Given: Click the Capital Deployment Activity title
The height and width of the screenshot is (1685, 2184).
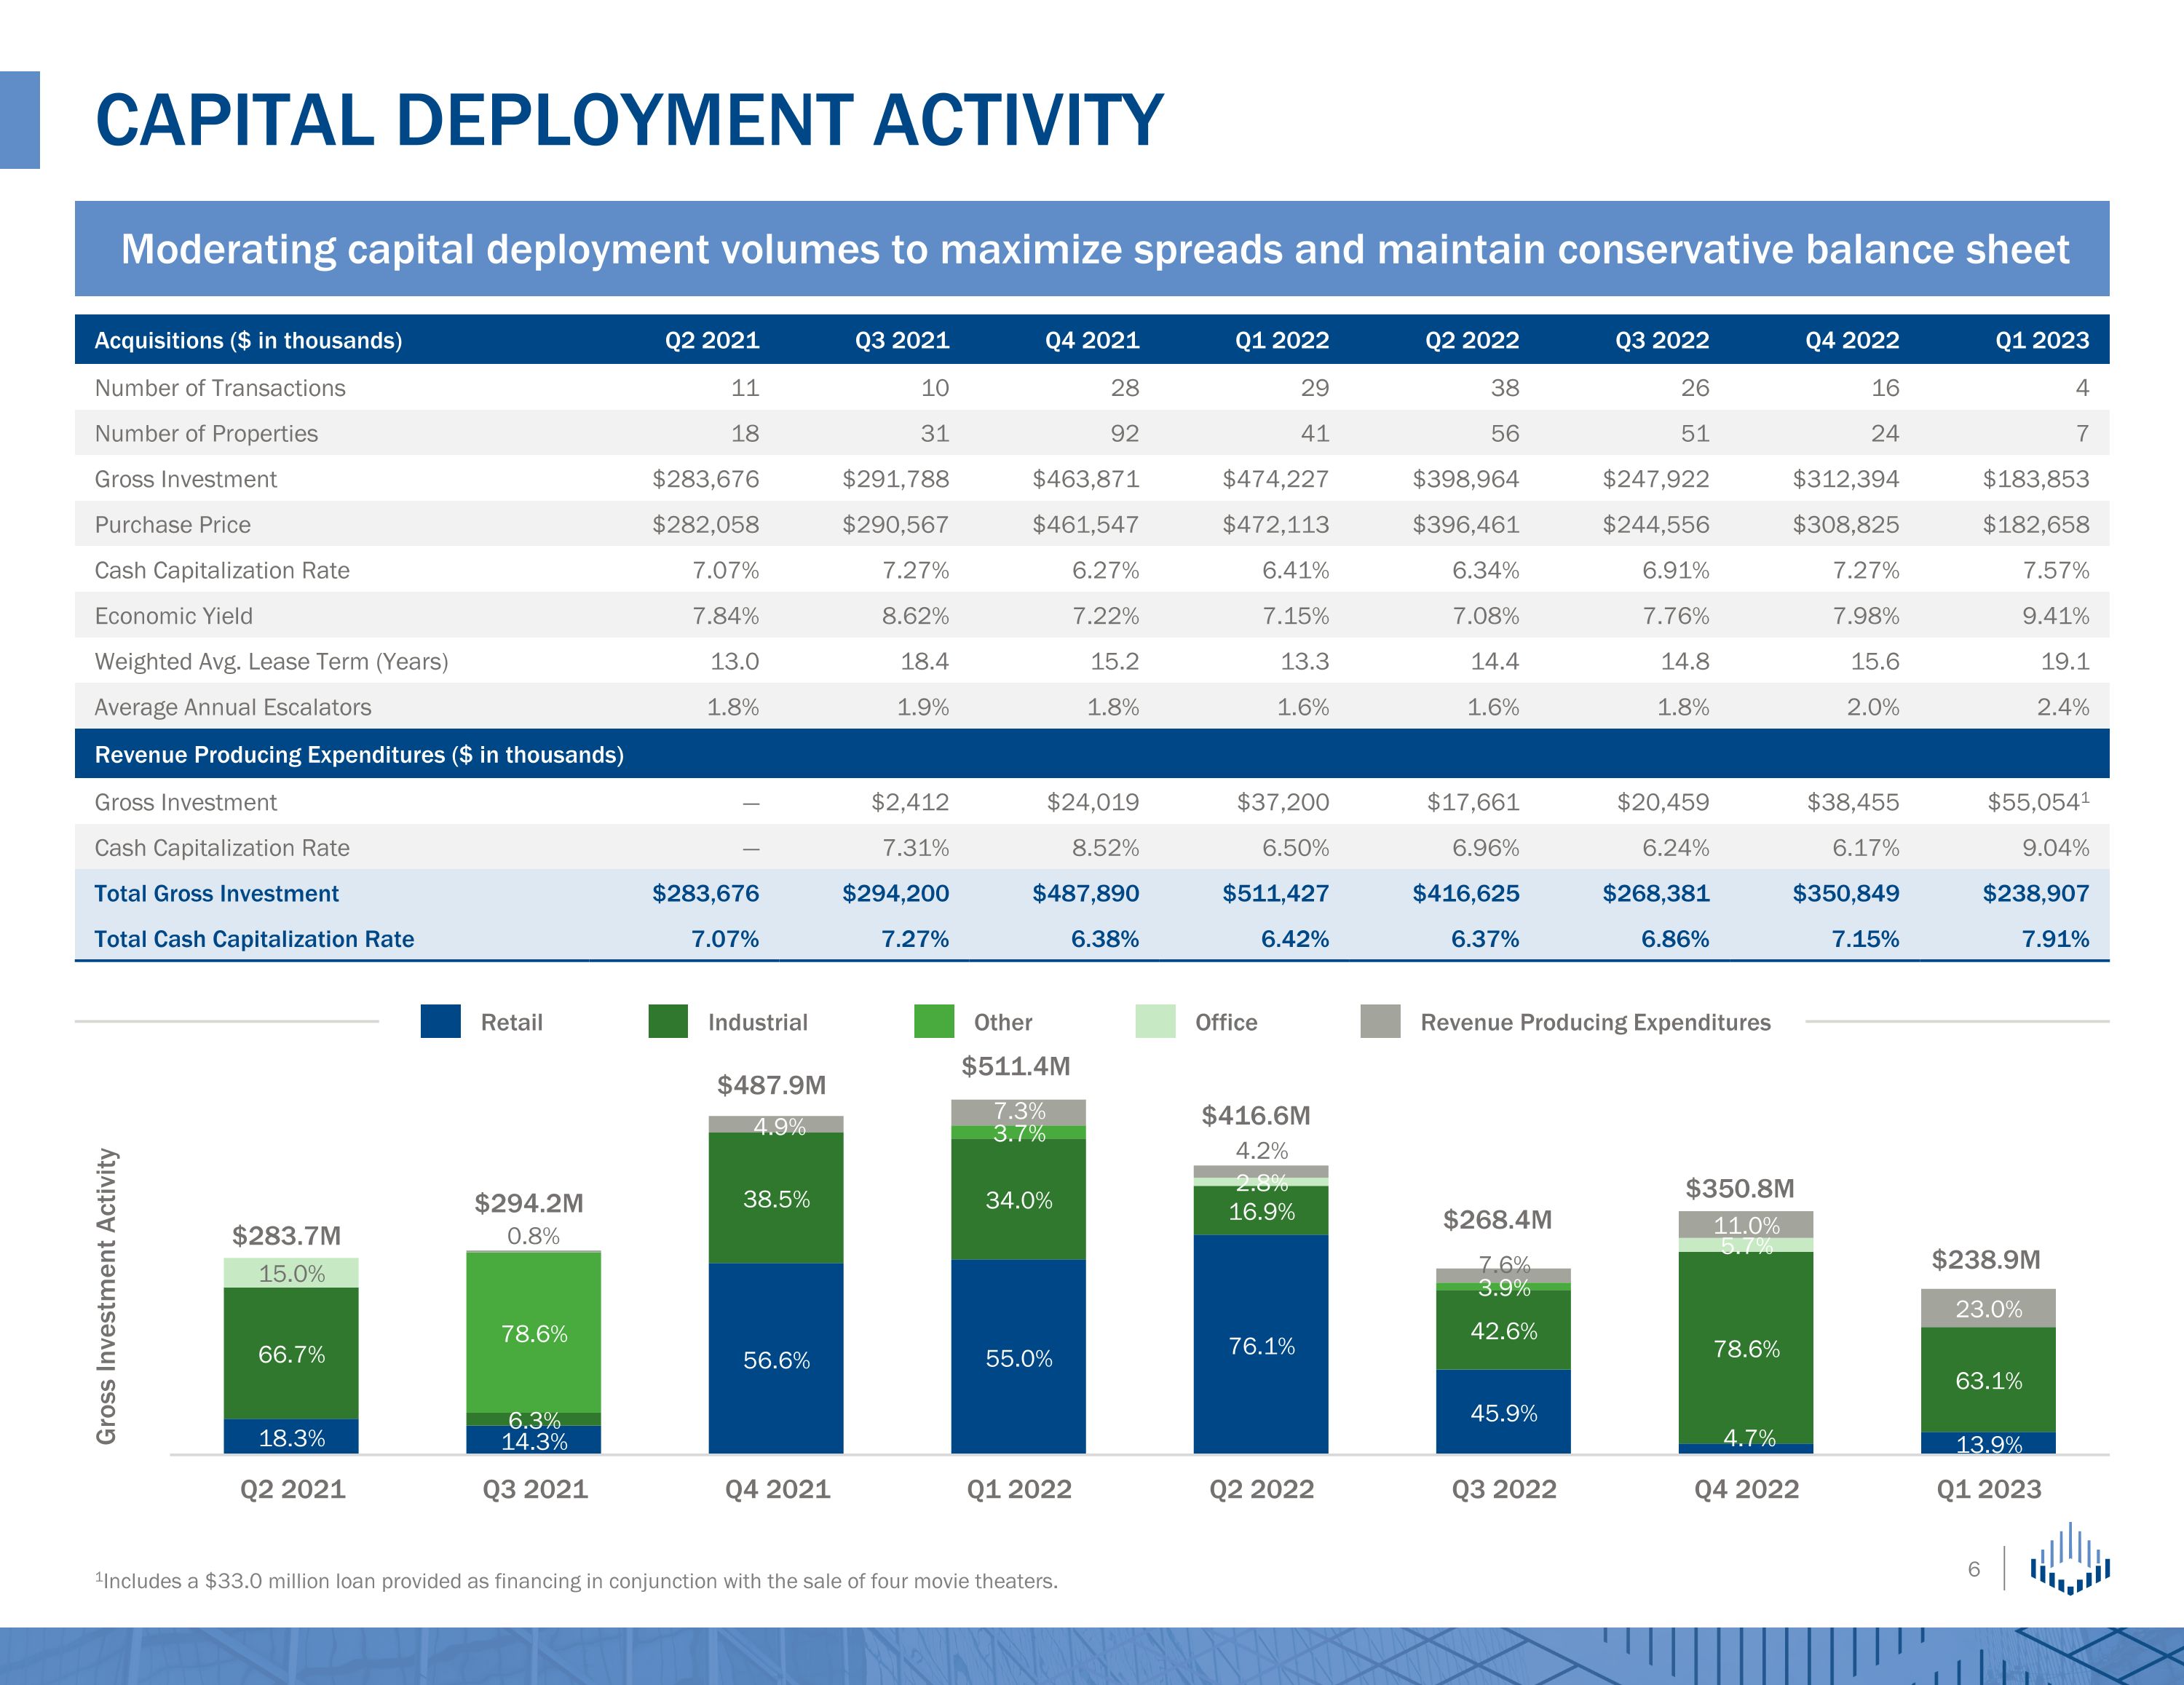Looking at the screenshot, I should click(x=629, y=120).
